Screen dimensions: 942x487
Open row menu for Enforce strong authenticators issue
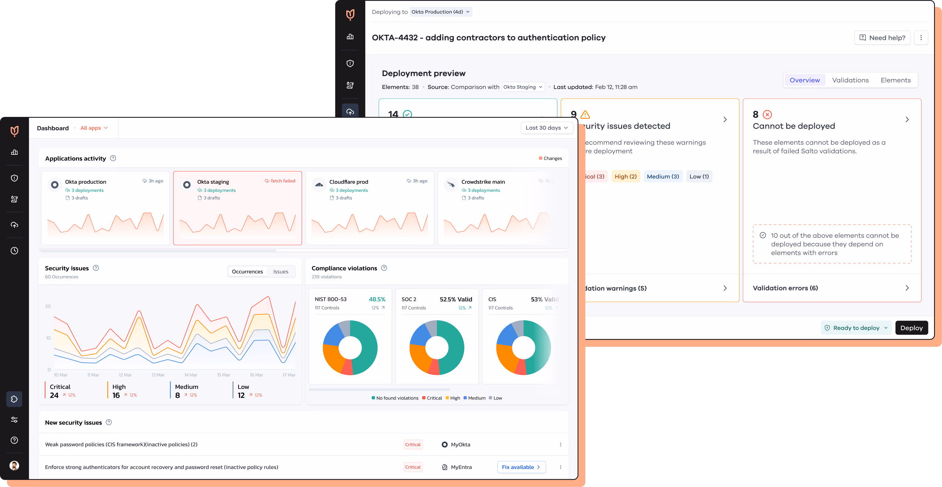pyautogui.click(x=560, y=467)
